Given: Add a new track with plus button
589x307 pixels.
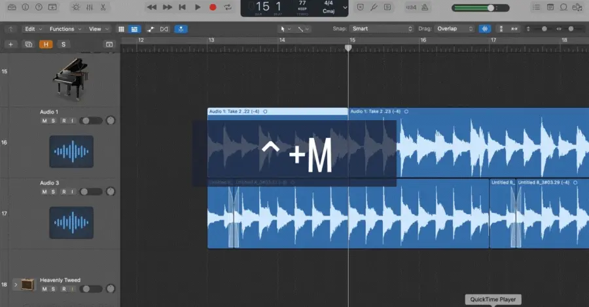Looking at the screenshot, I should point(10,44).
